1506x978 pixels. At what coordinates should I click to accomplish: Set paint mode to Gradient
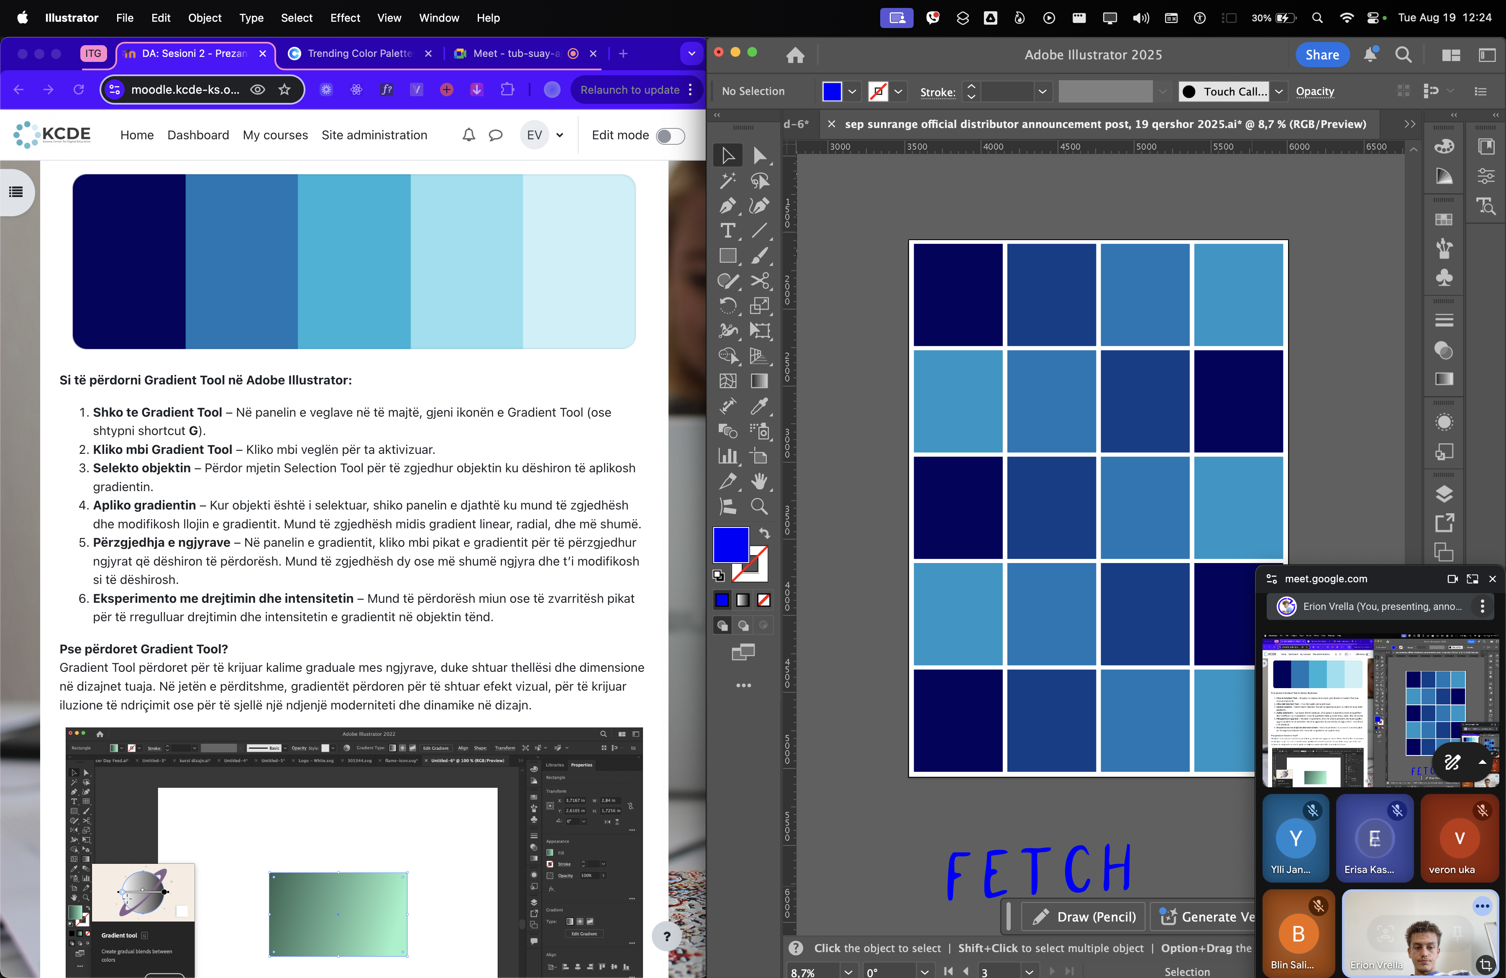pyautogui.click(x=743, y=600)
